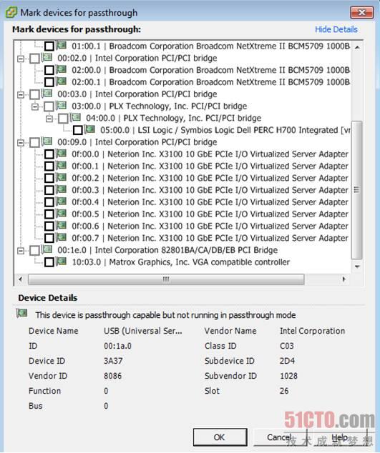
Task: Click device icon for 0f:00.2 Neterion adapter
Action: [62, 177]
